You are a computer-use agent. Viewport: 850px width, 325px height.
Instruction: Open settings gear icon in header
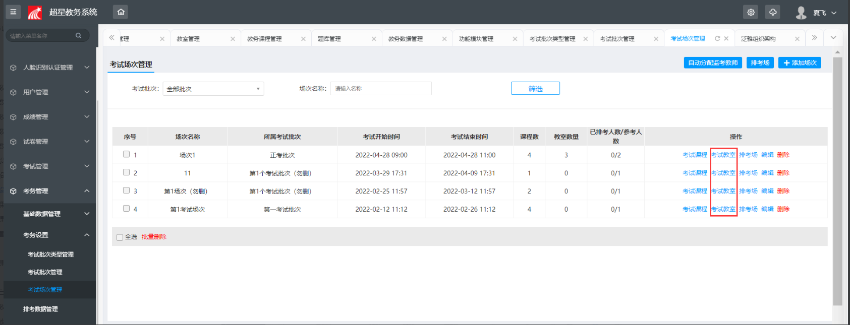click(x=751, y=12)
